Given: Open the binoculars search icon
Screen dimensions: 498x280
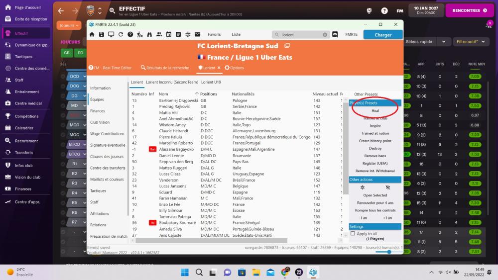Looking at the screenshot, I should [149, 34].
